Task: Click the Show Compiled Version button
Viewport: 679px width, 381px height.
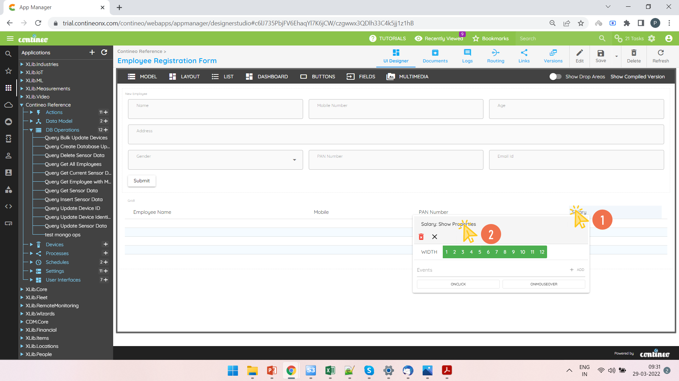Action: [637, 77]
